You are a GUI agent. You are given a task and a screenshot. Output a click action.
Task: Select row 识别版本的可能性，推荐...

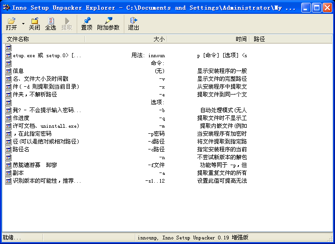click(47, 181)
